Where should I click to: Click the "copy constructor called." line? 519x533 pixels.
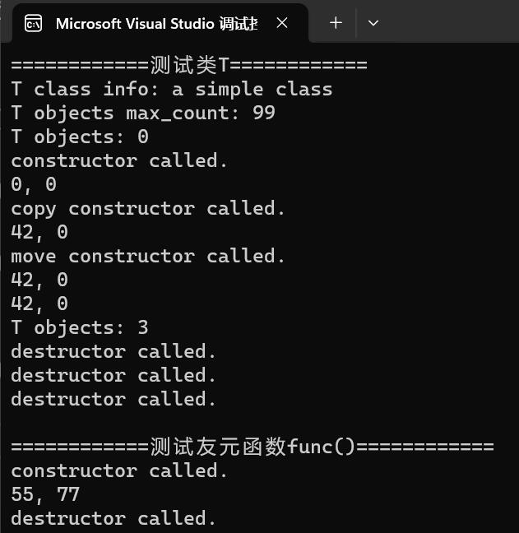point(148,208)
